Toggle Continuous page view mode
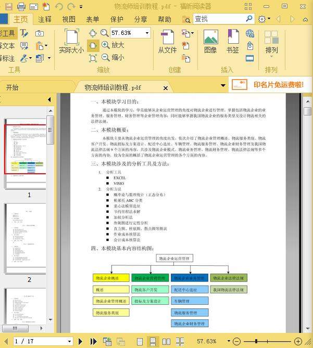 click(x=153, y=342)
